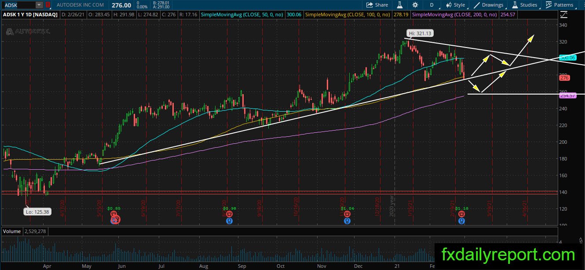
Task: Click the earnings phone icon under $1.18
Action: click(461, 214)
